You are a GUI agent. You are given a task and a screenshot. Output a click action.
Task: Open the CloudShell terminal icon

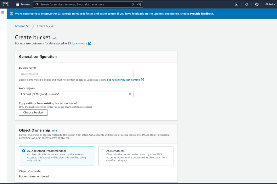coord(236,4)
